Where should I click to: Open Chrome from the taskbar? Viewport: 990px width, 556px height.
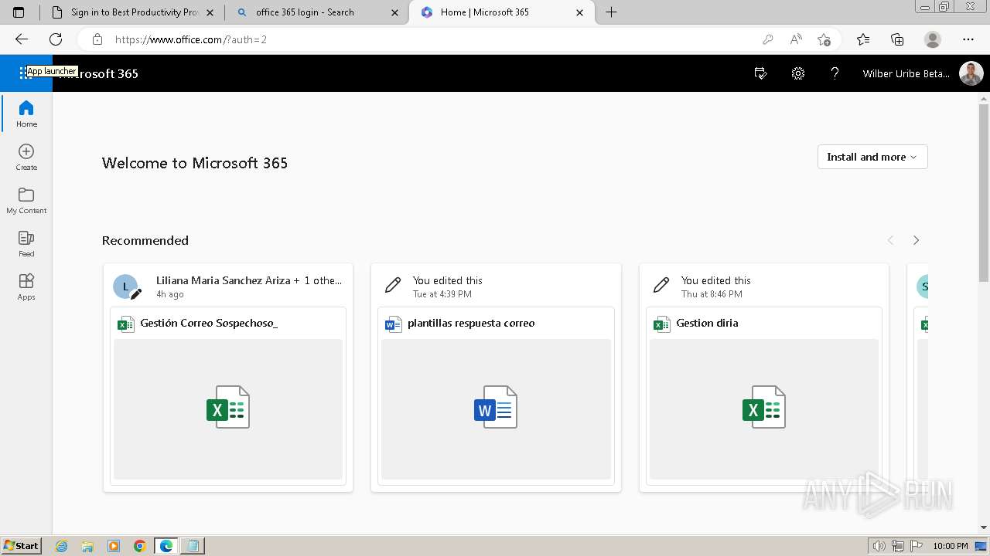click(x=139, y=546)
